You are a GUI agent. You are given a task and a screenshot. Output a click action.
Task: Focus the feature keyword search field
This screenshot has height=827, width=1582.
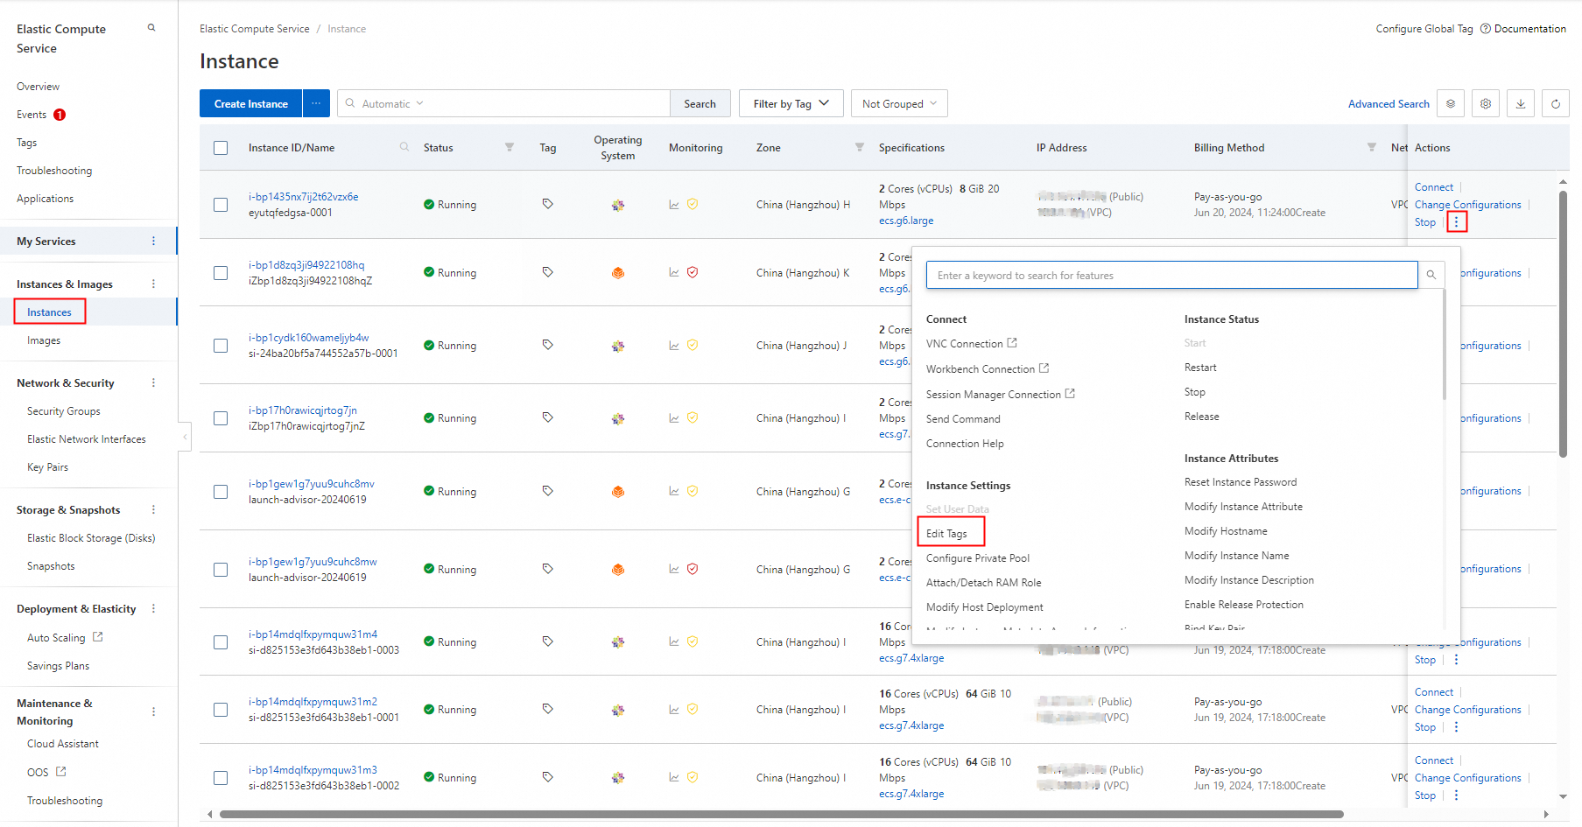1172,275
